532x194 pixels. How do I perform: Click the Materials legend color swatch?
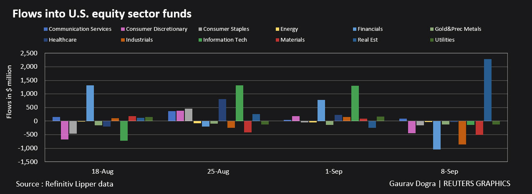[x=277, y=40]
